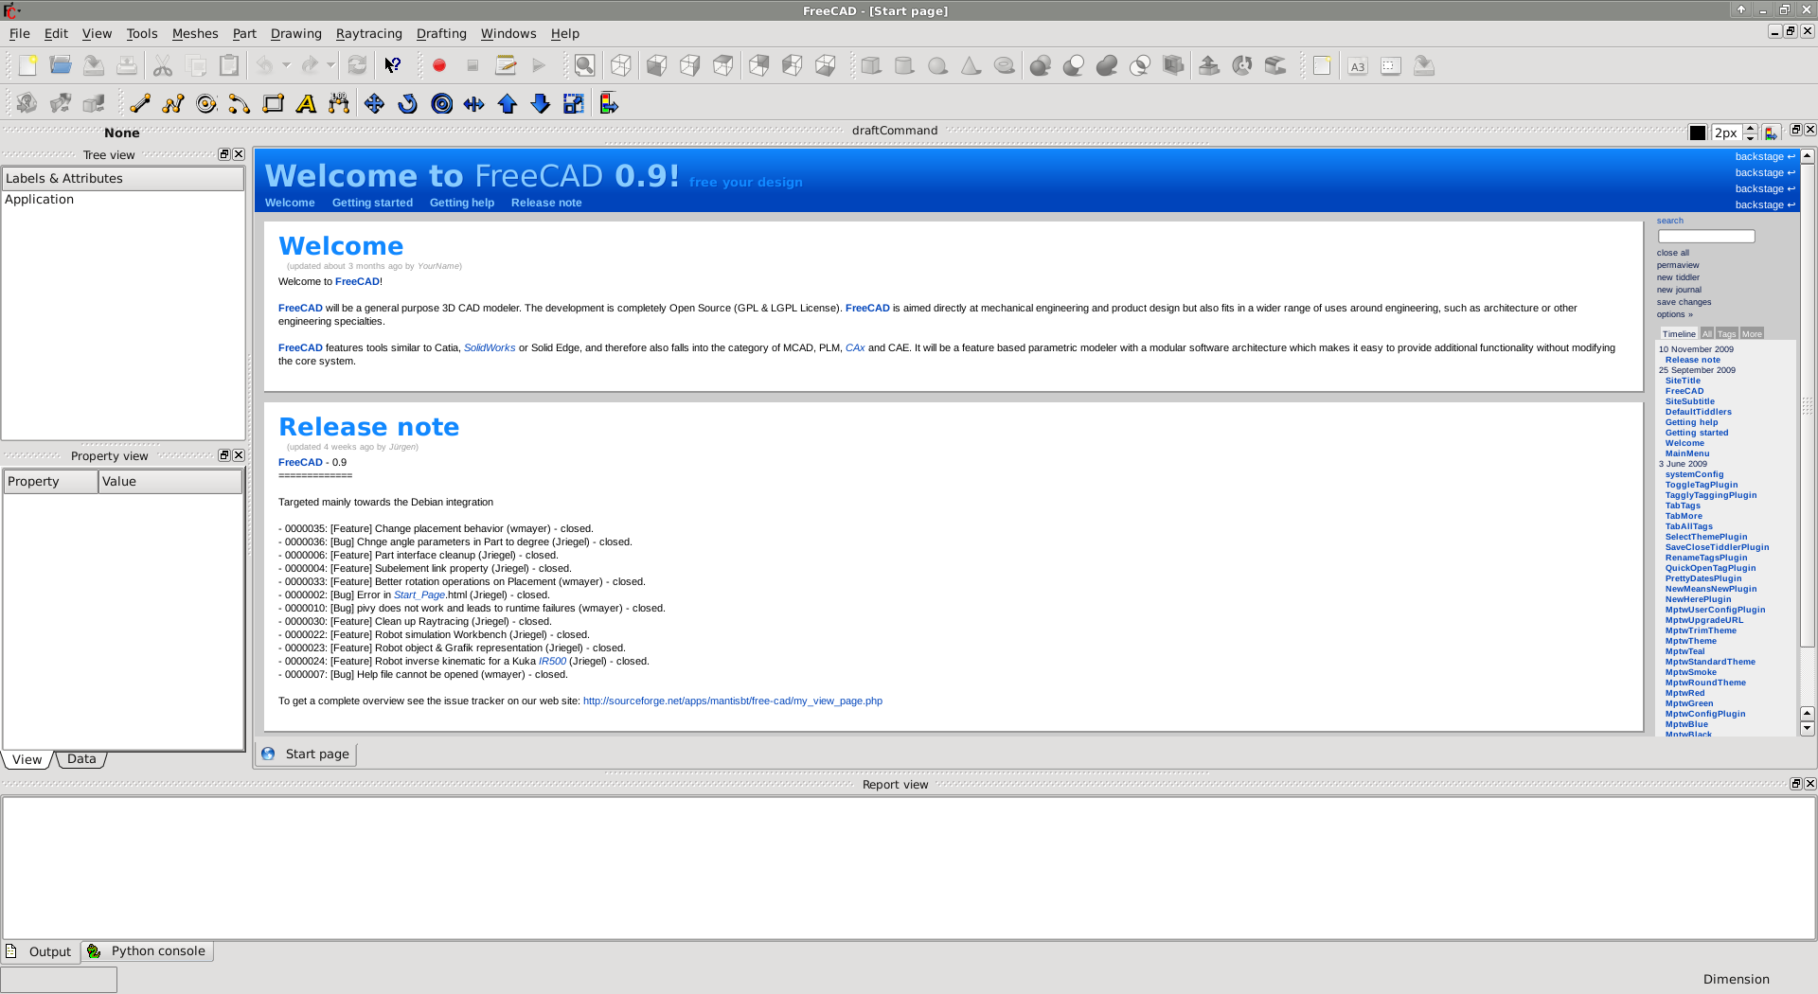Click the New document icon

click(x=27, y=65)
